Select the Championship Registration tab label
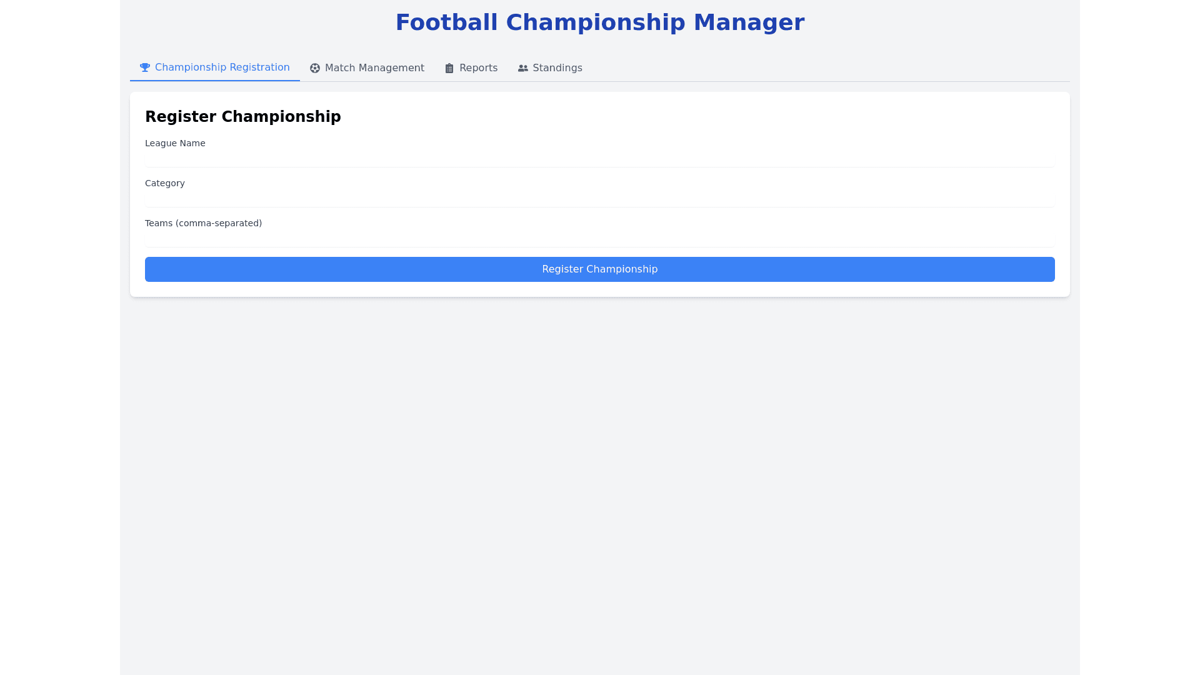 (x=222, y=67)
